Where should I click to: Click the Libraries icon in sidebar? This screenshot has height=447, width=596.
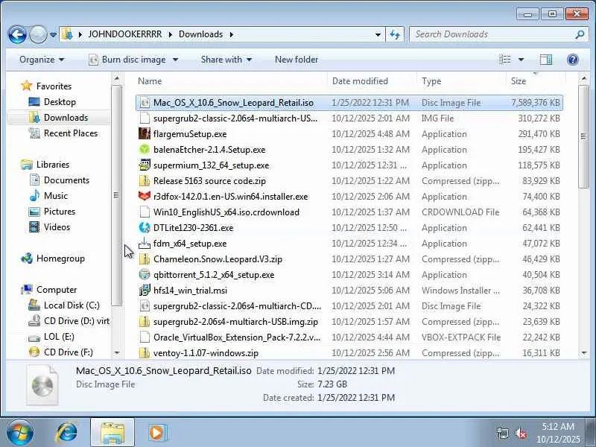coord(27,164)
